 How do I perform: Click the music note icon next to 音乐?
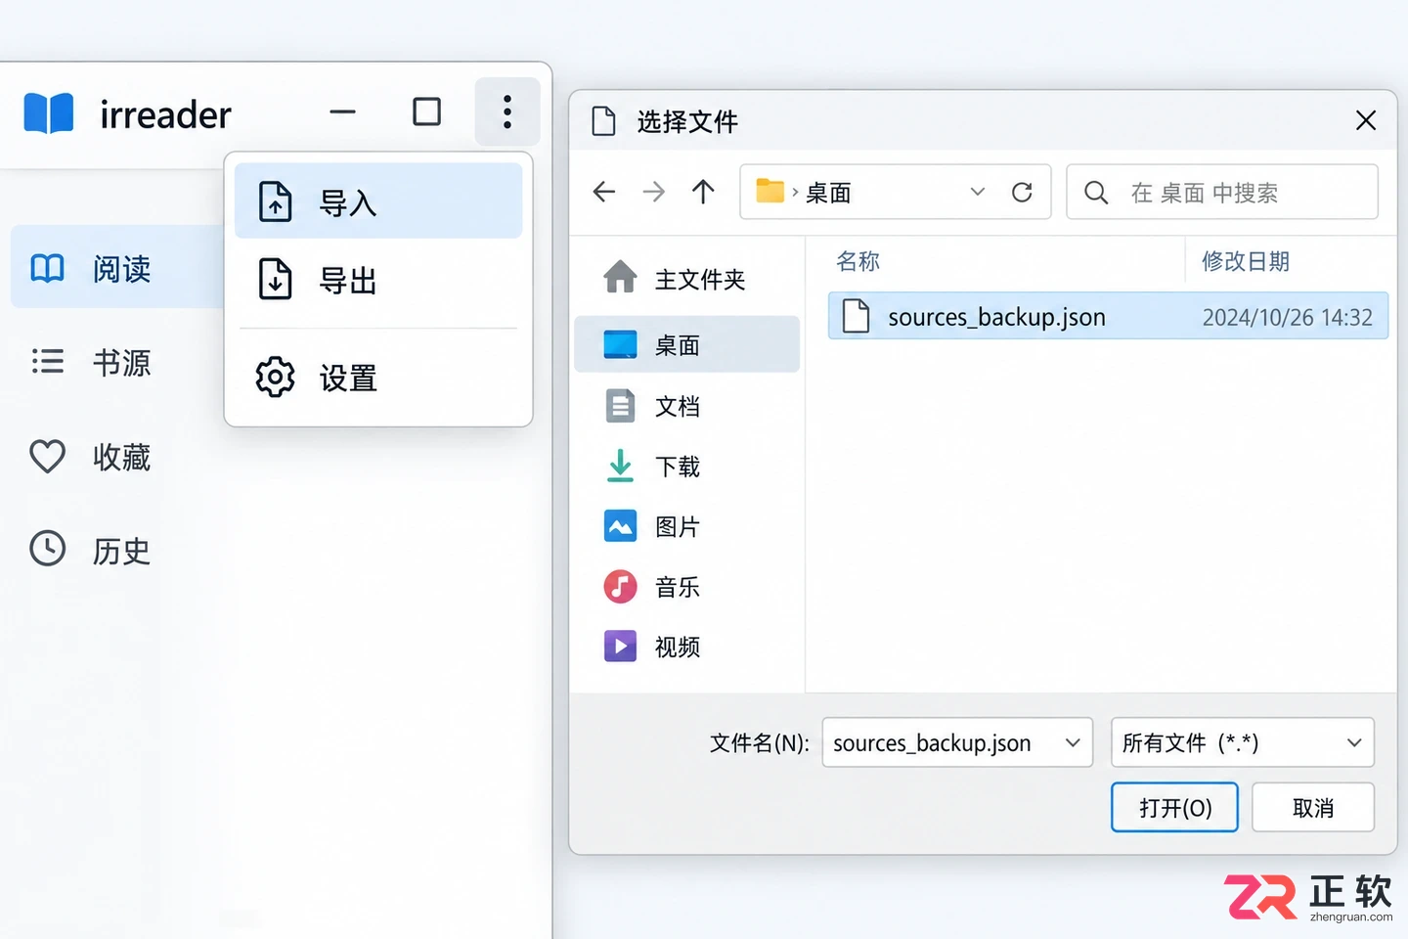(x=620, y=587)
